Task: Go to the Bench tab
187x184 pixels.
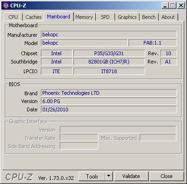Action: pyautogui.click(x=149, y=17)
